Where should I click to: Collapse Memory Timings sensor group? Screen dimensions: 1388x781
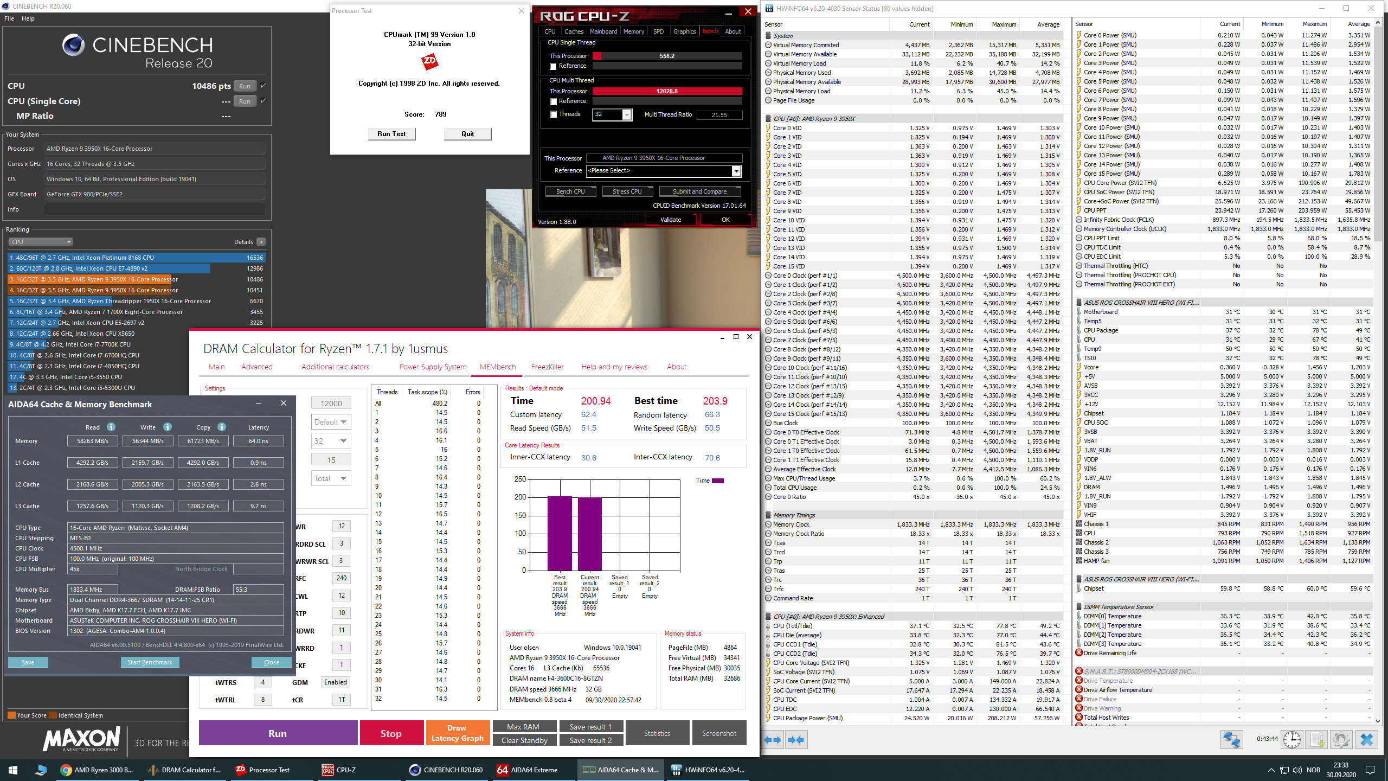[x=768, y=515]
